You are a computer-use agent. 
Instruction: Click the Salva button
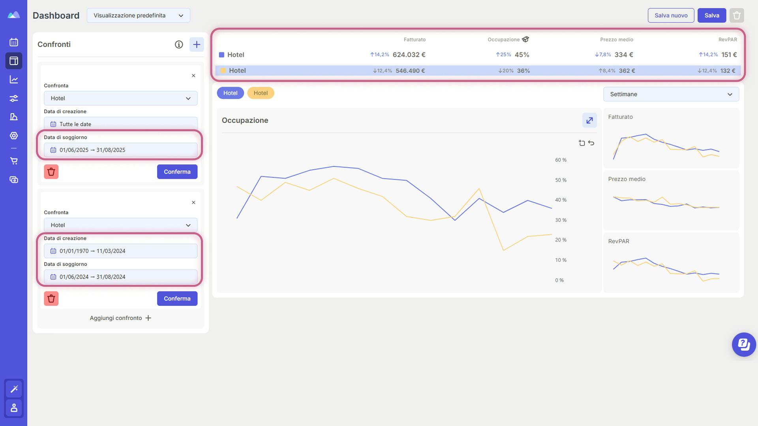[x=712, y=15]
